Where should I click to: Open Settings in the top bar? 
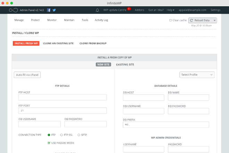(215, 10)
